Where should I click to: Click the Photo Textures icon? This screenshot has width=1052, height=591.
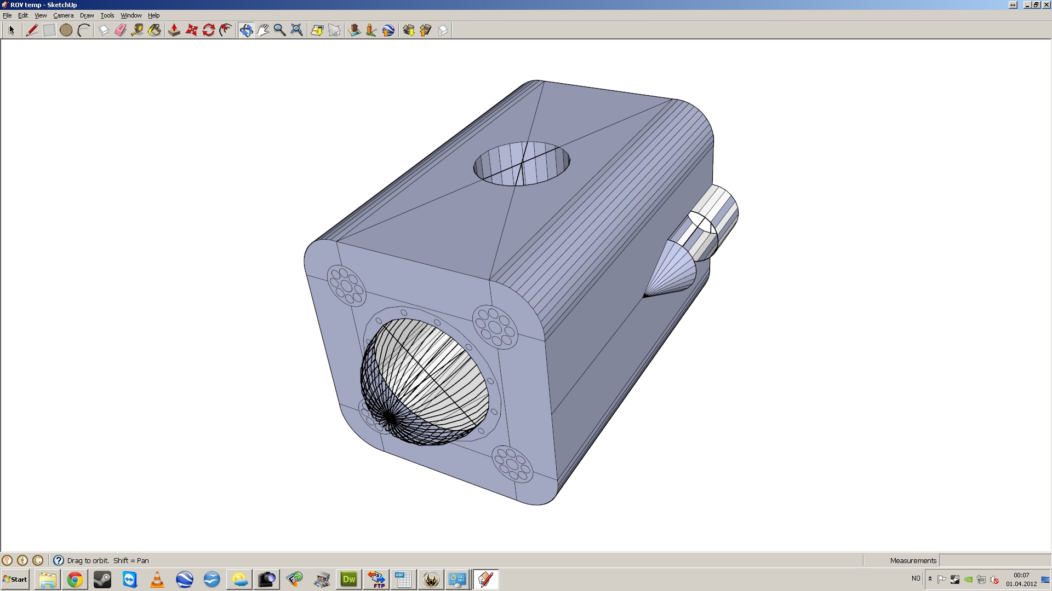(x=371, y=30)
